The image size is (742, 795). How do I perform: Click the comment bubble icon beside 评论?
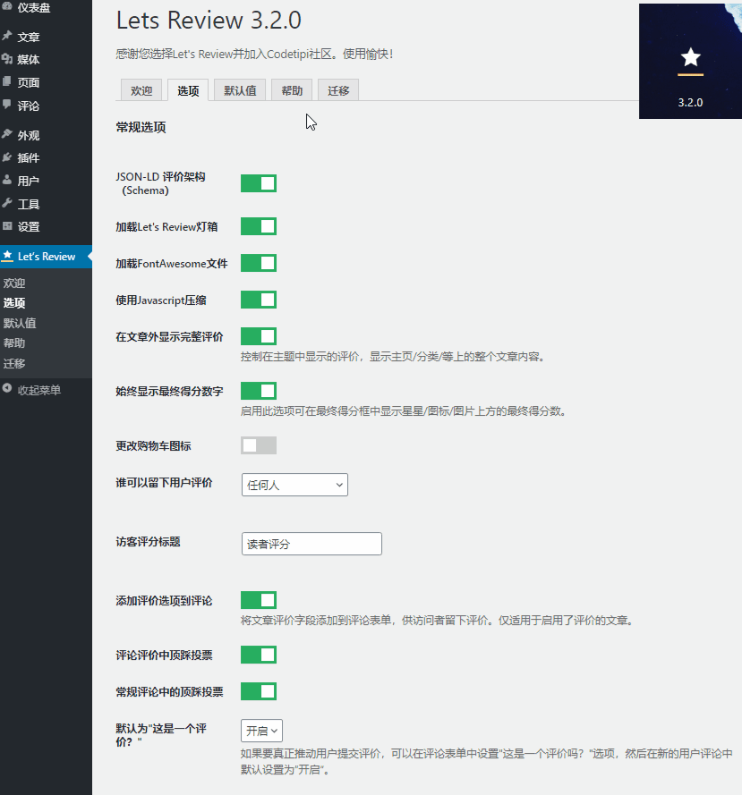tap(7, 105)
